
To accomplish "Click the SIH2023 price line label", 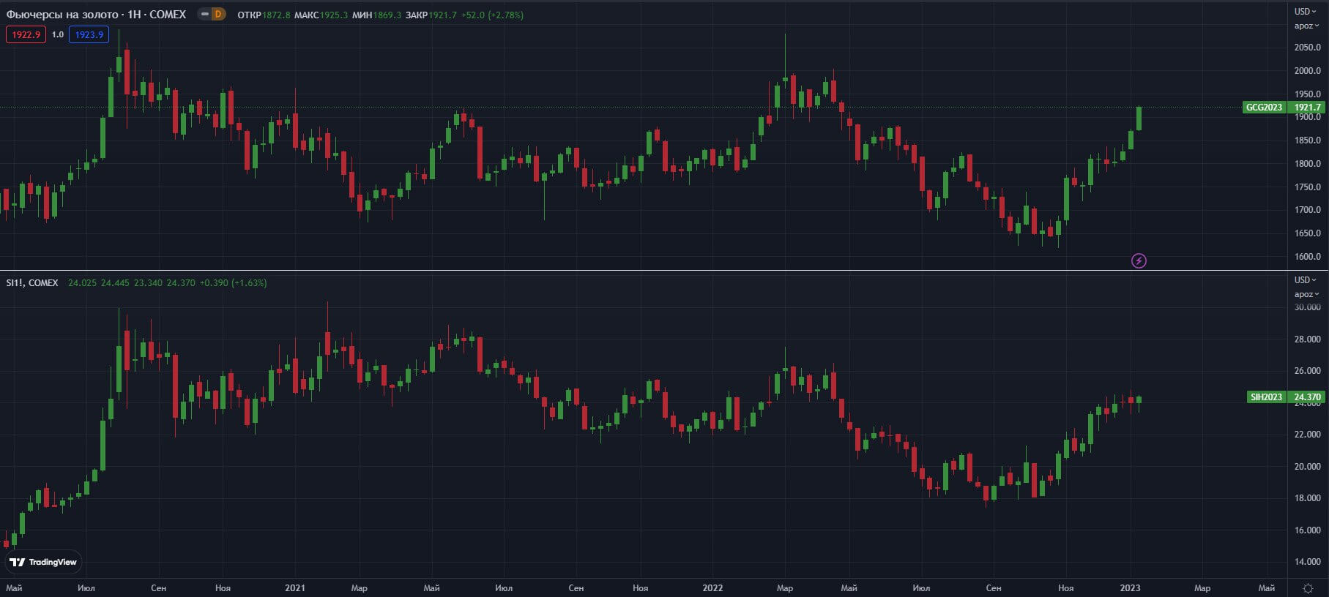I will point(1266,397).
